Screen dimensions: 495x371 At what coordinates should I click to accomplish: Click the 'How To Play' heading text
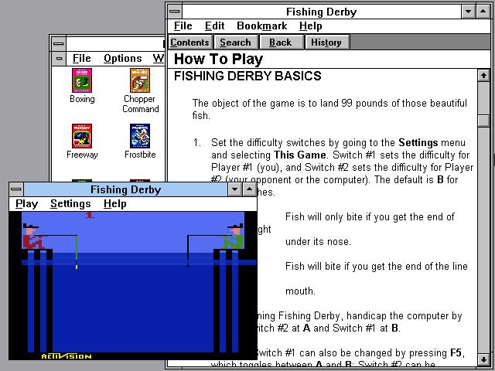[x=218, y=59]
